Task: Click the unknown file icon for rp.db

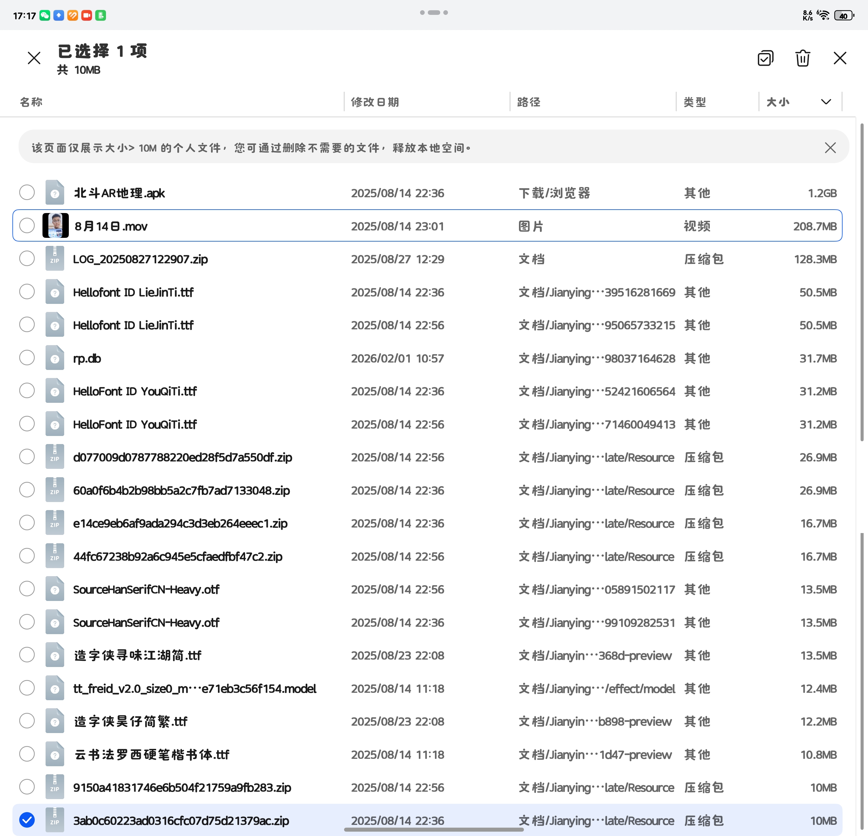Action: [55, 358]
